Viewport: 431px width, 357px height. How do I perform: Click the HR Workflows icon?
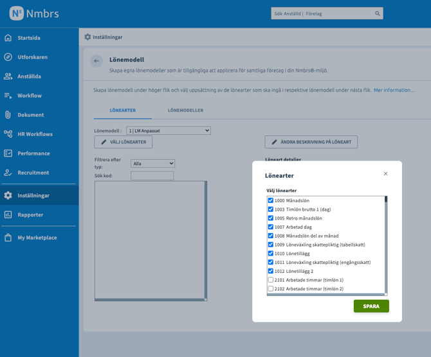coord(8,134)
